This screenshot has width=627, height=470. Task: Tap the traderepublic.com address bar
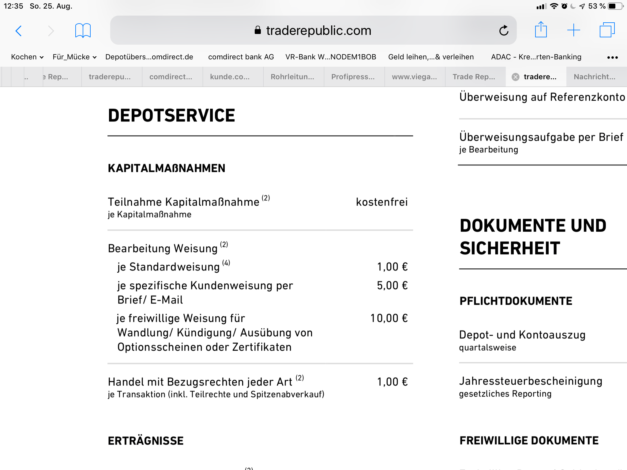pyautogui.click(x=313, y=30)
